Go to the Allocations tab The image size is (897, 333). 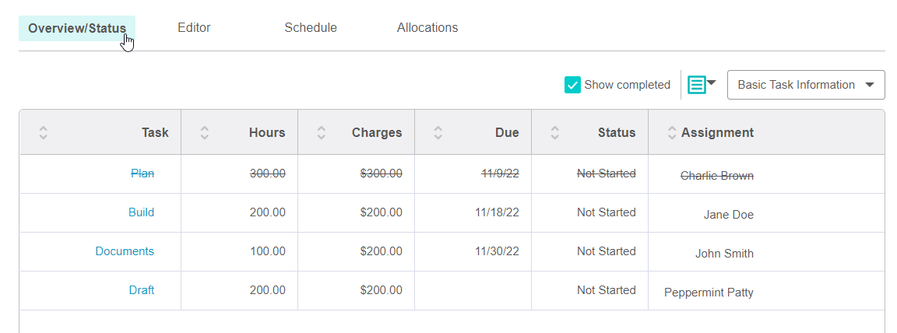(427, 28)
